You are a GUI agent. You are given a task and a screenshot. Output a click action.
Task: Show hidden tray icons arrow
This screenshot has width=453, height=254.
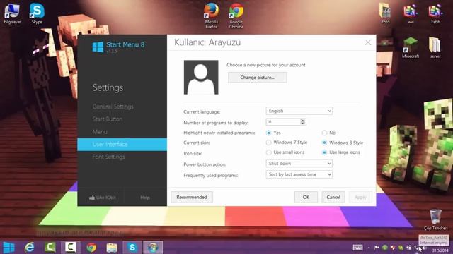(369, 248)
